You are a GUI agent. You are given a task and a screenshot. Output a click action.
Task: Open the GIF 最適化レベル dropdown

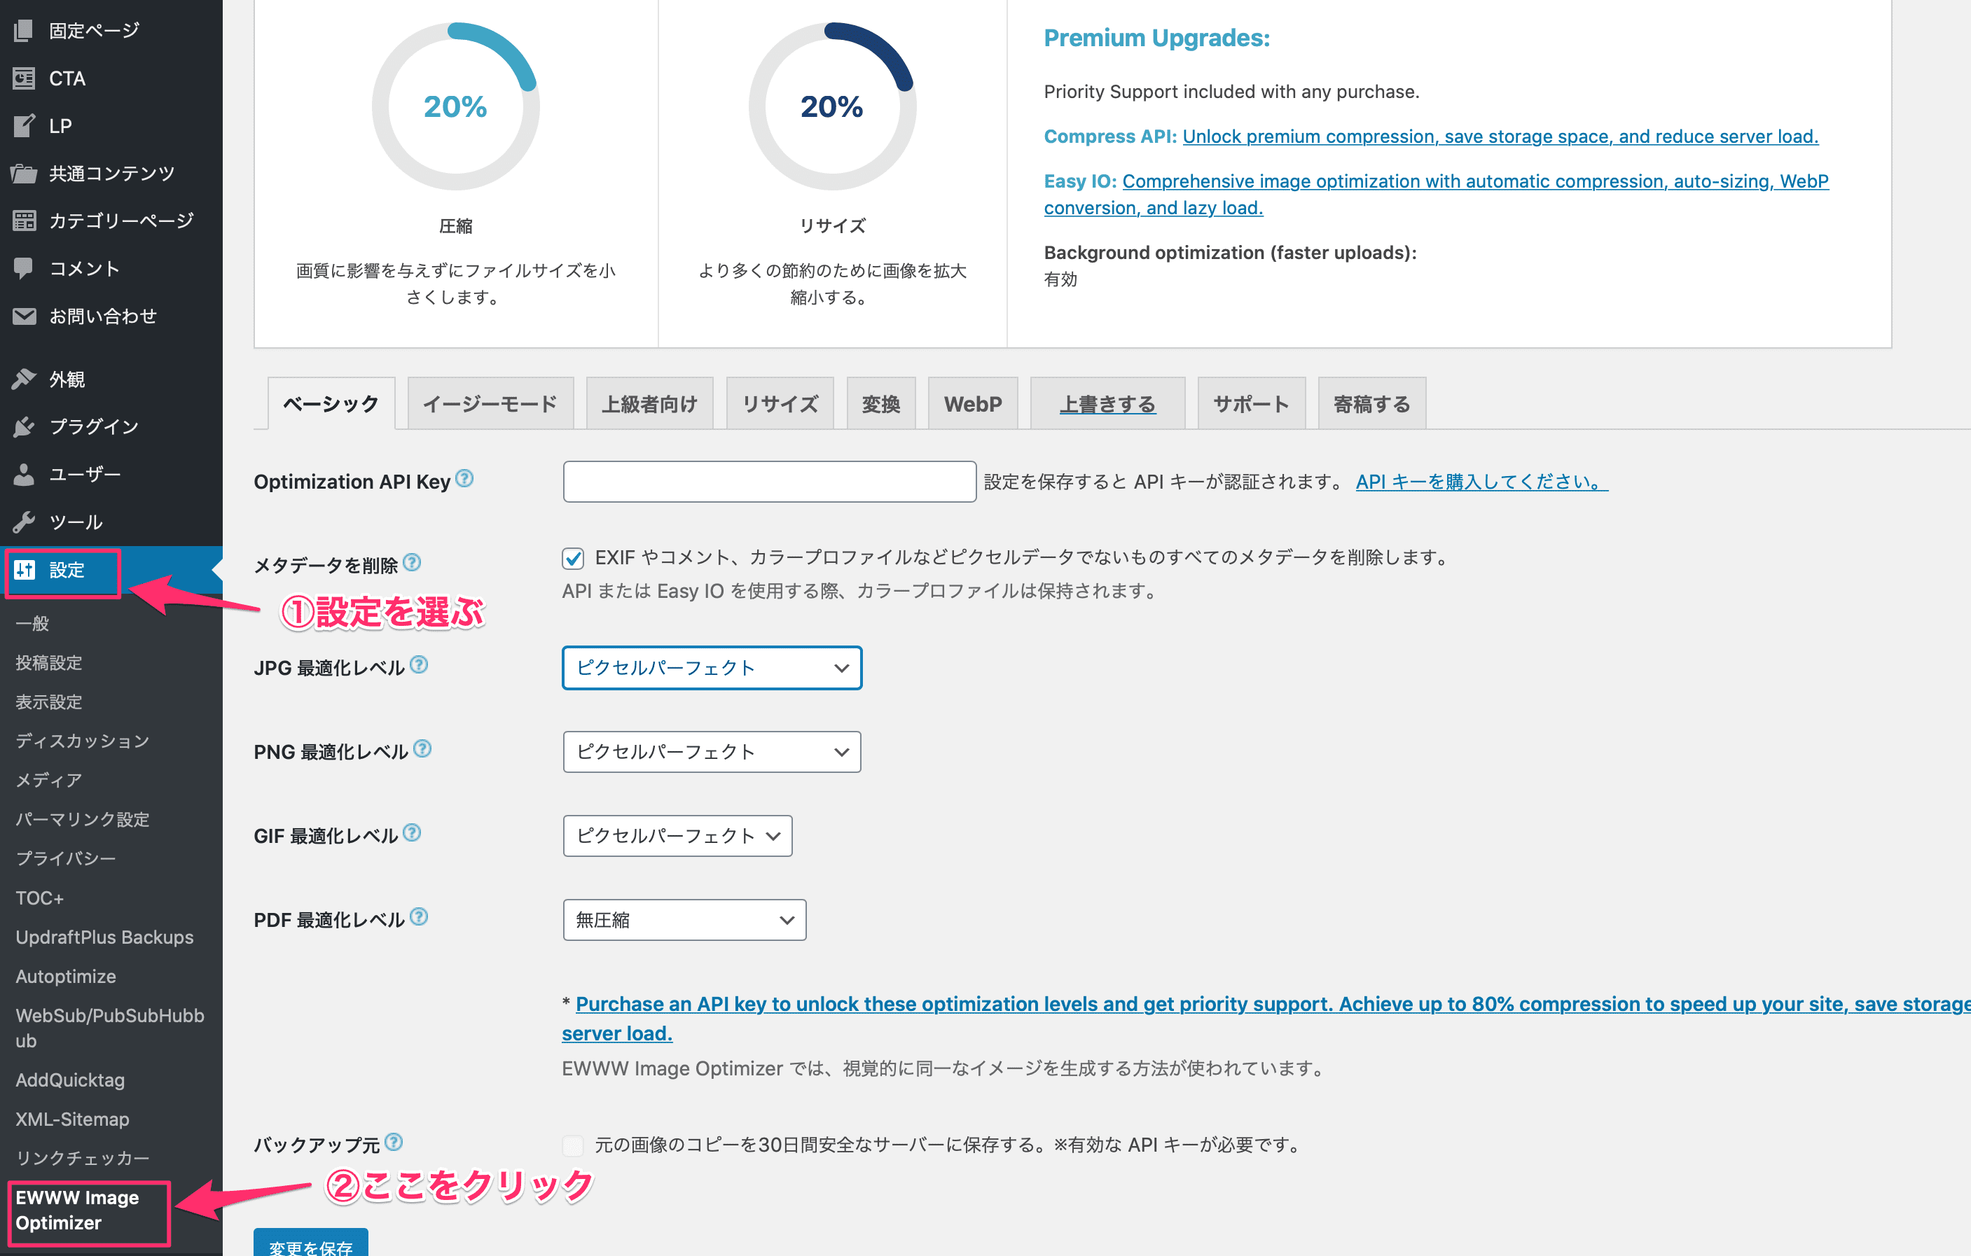[x=677, y=835]
